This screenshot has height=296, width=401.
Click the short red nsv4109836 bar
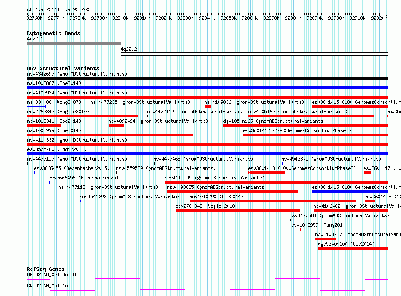point(207,107)
